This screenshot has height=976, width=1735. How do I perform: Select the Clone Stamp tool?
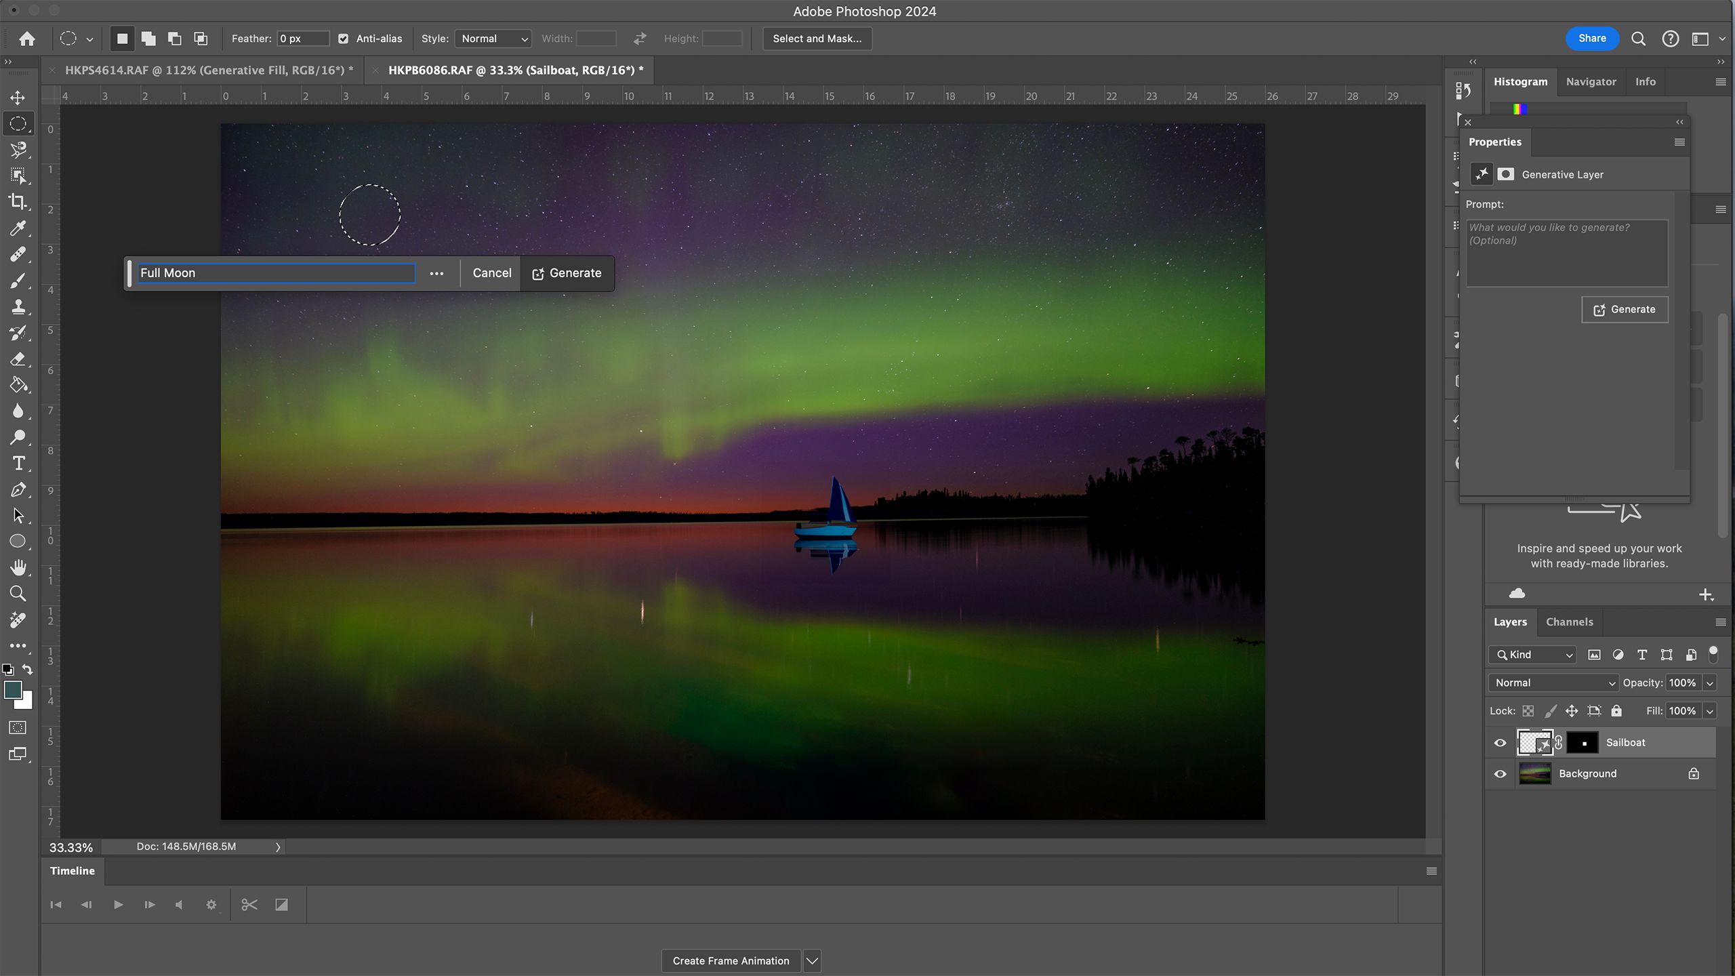point(18,306)
